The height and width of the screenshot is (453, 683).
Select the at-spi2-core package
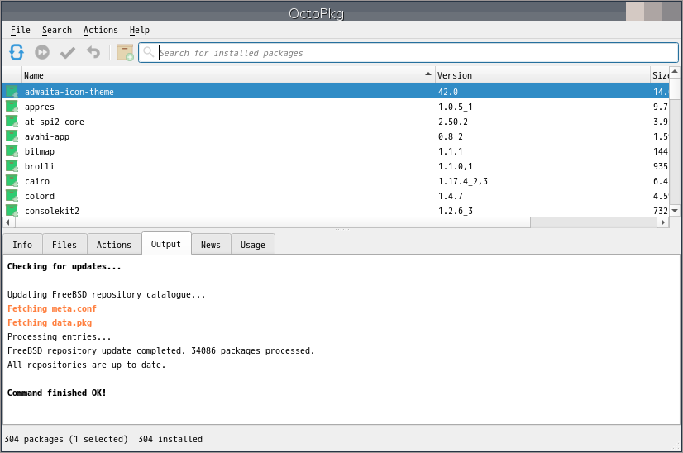(336, 122)
